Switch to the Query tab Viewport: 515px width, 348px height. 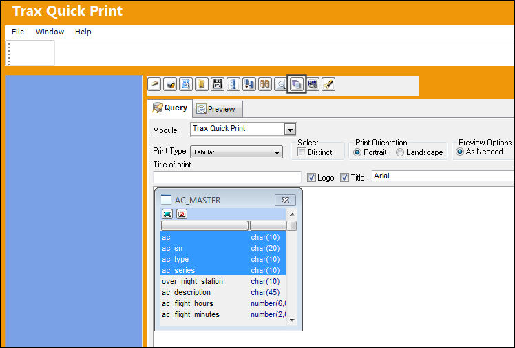click(170, 108)
